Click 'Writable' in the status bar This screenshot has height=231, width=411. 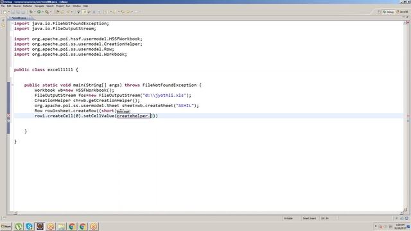point(288,218)
